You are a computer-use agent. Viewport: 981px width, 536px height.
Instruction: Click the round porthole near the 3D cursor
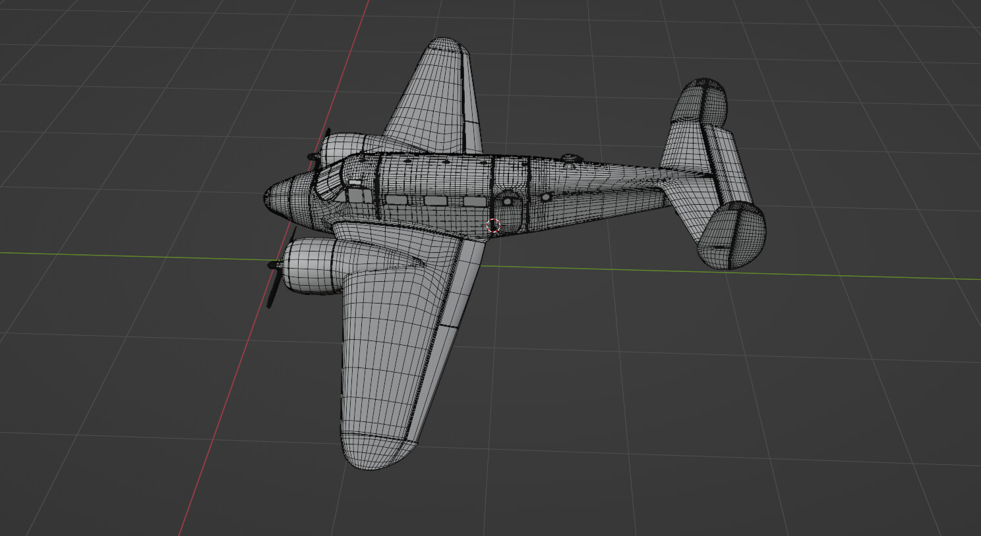pos(507,201)
